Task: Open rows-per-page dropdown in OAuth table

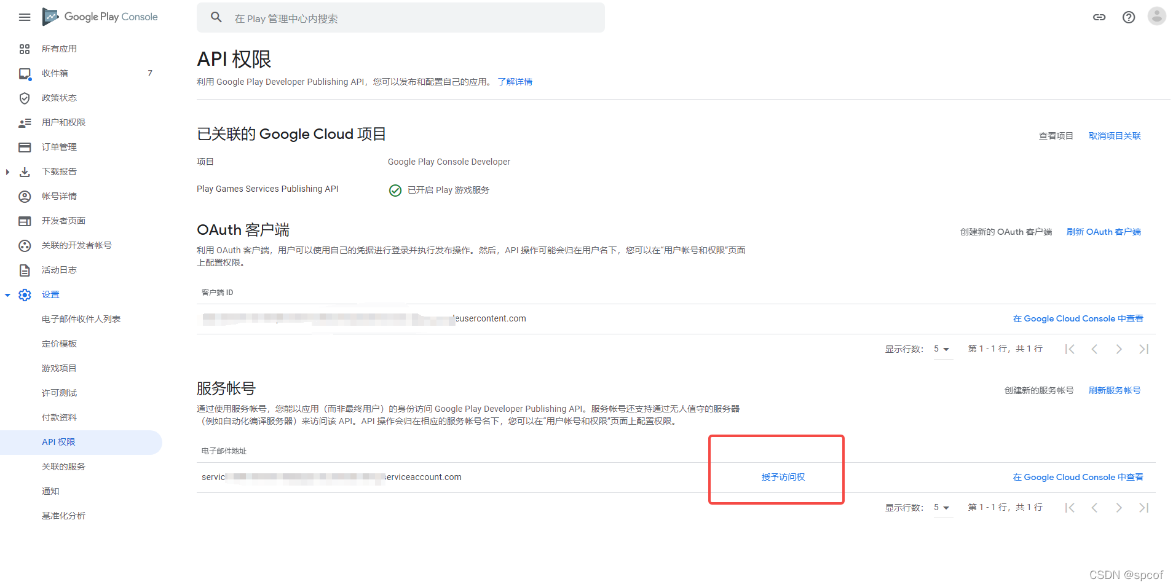Action: (x=942, y=349)
